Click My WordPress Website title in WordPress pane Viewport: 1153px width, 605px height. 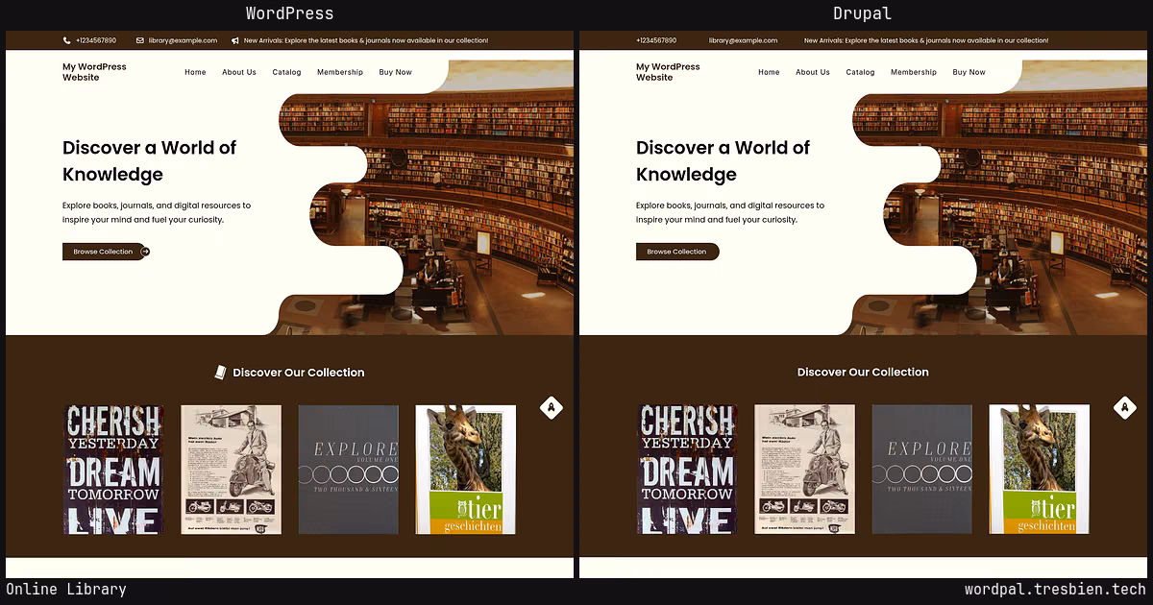pos(94,72)
